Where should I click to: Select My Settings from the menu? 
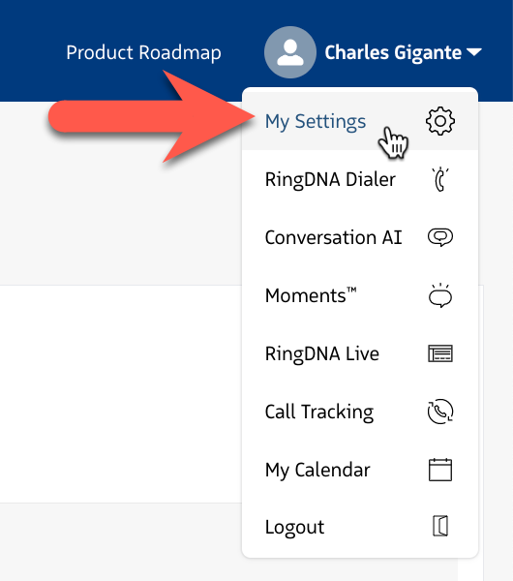360,121
